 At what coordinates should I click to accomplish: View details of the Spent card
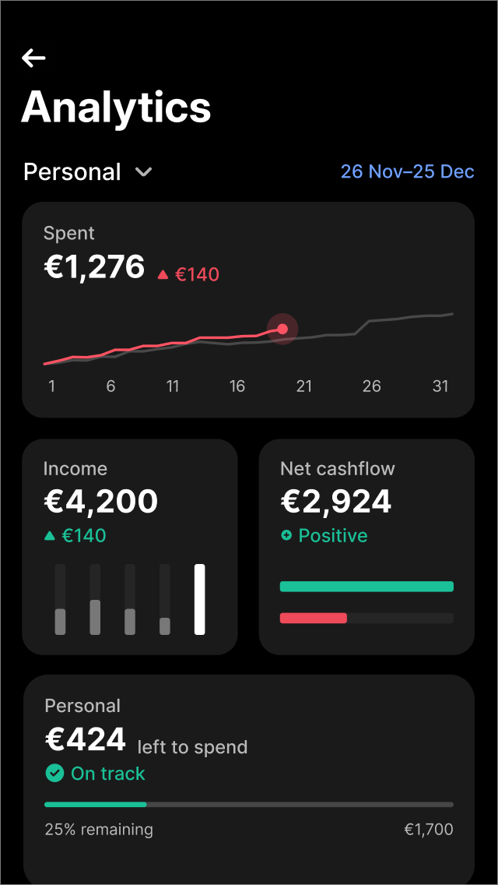[x=247, y=310]
